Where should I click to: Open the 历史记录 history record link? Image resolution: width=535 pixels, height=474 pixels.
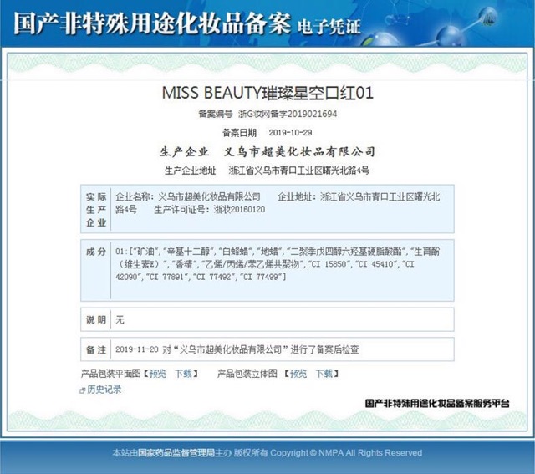[x=104, y=390]
